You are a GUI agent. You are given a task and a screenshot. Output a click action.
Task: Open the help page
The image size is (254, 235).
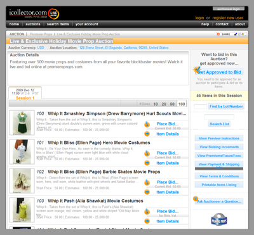[x=205, y=24]
